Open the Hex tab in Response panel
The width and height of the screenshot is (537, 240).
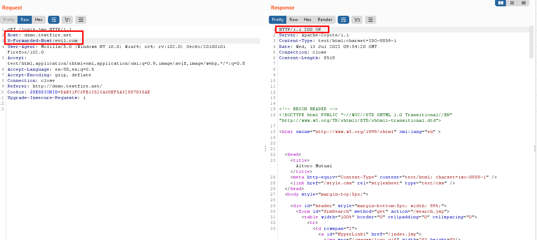[x=308, y=20]
